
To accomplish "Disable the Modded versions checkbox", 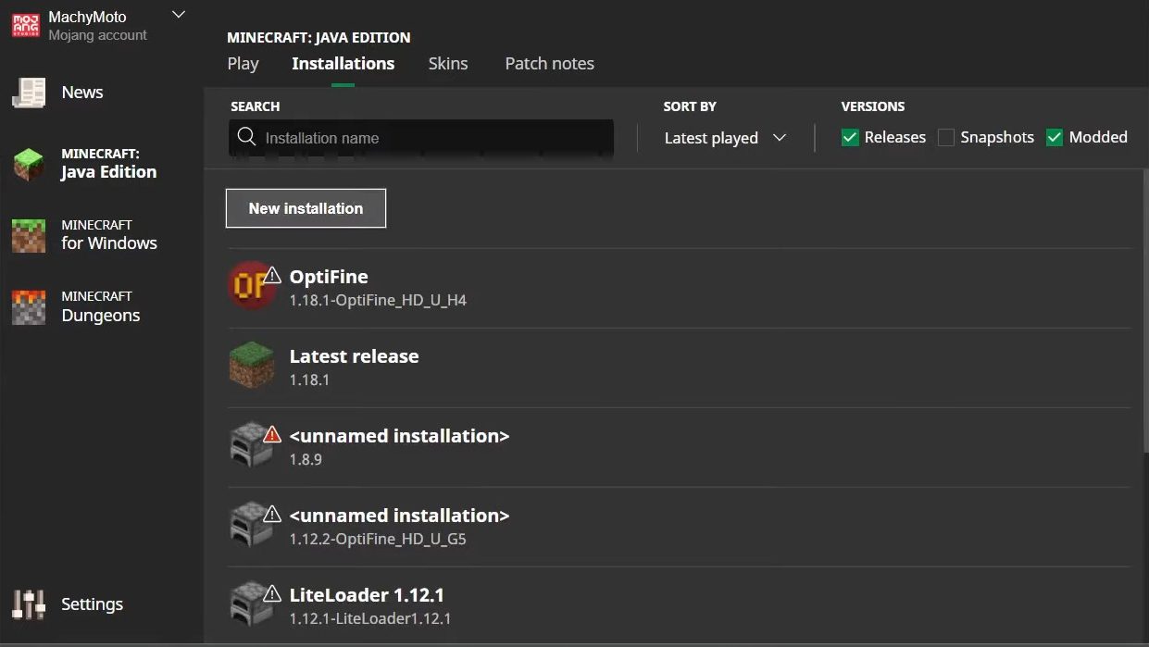I will (x=1054, y=138).
